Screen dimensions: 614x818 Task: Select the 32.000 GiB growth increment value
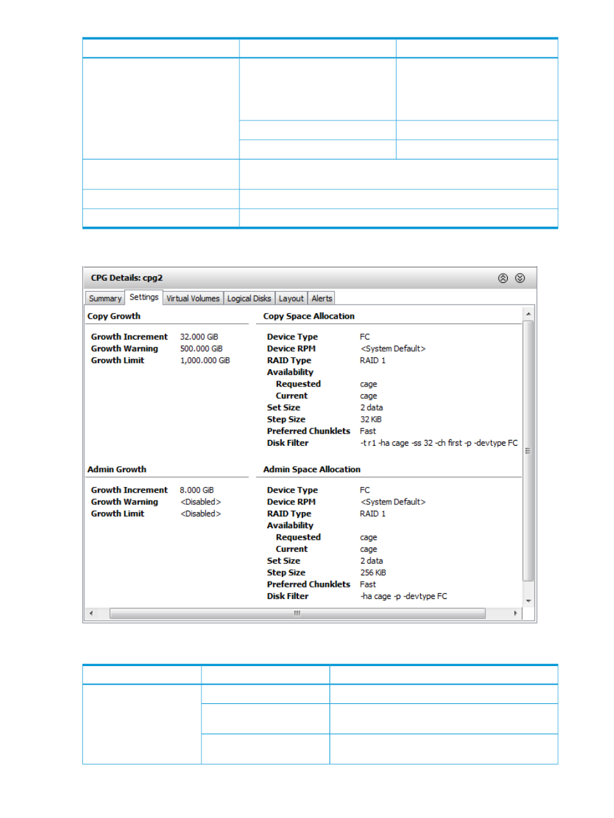pyautogui.click(x=199, y=337)
